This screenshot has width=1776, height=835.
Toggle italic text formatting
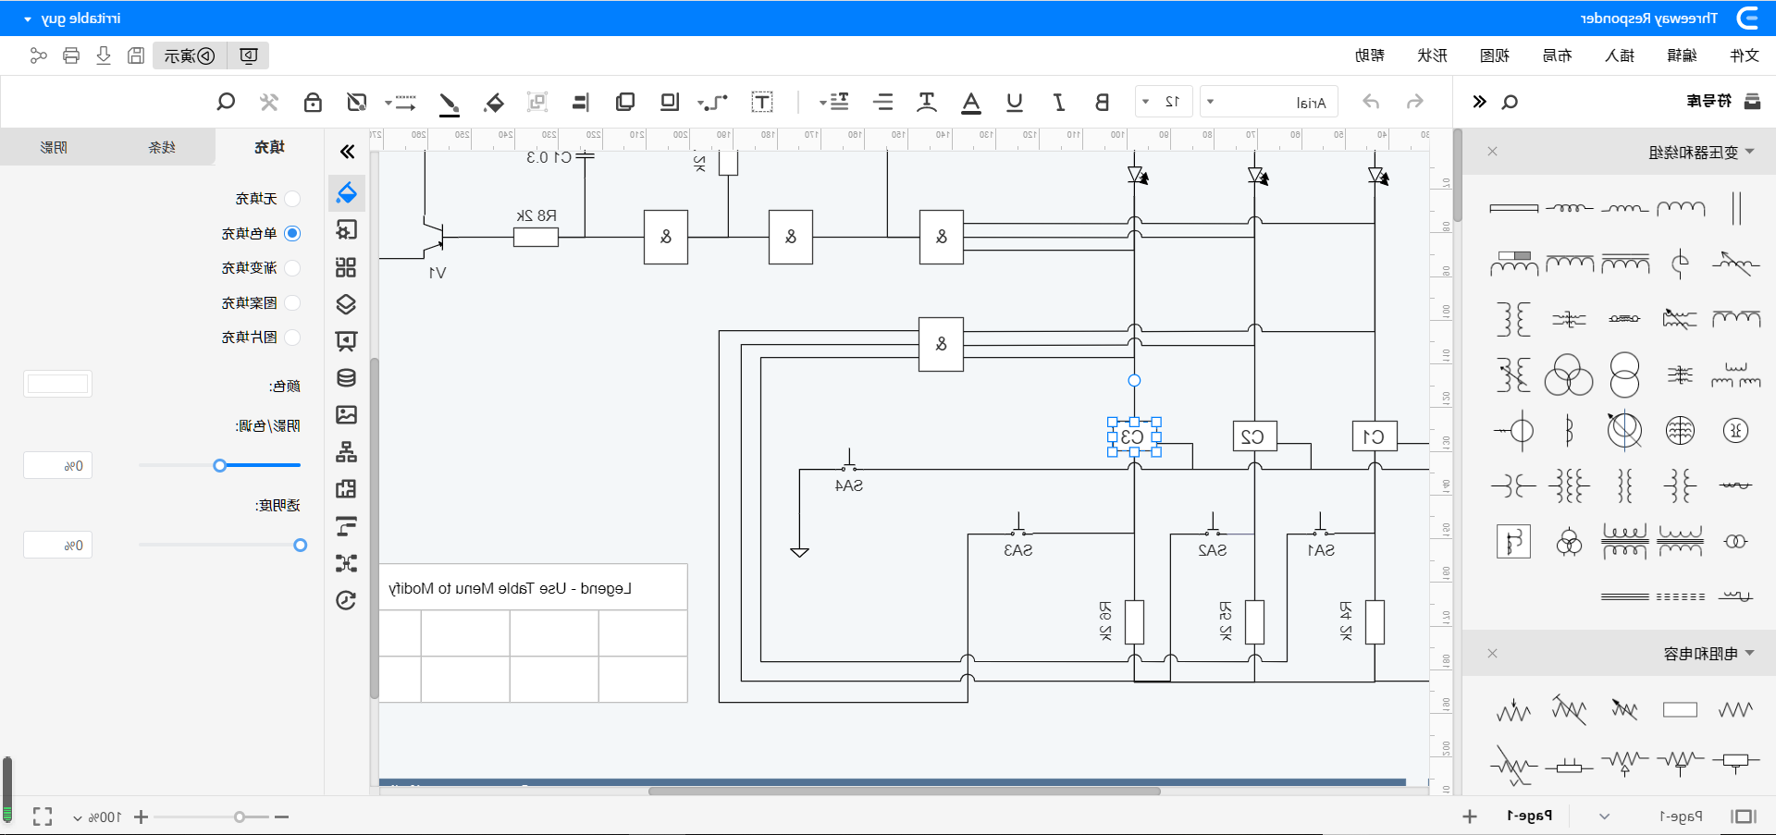(1059, 102)
